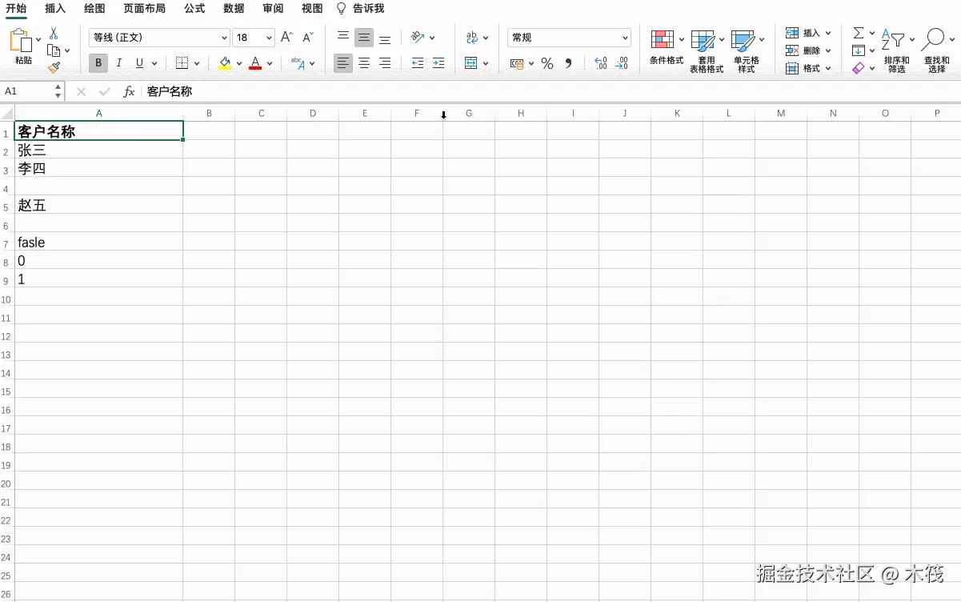Center text horizontally
This screenshot has width=961, height=602.
(x=364, y=63)
